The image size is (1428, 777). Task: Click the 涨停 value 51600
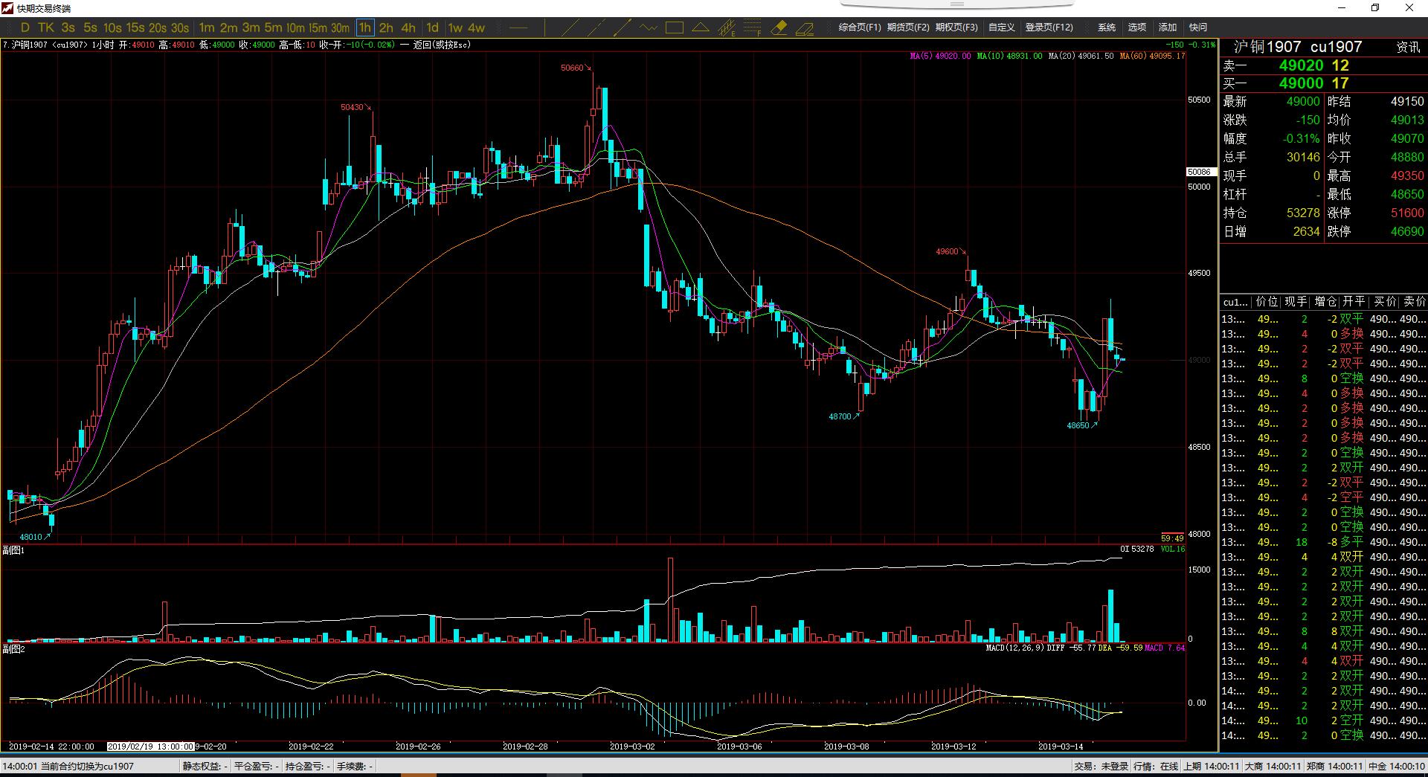(x=1407, y=213)
